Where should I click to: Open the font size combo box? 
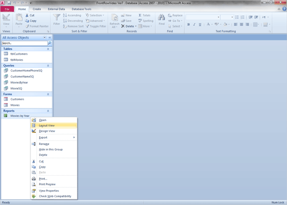227,17
